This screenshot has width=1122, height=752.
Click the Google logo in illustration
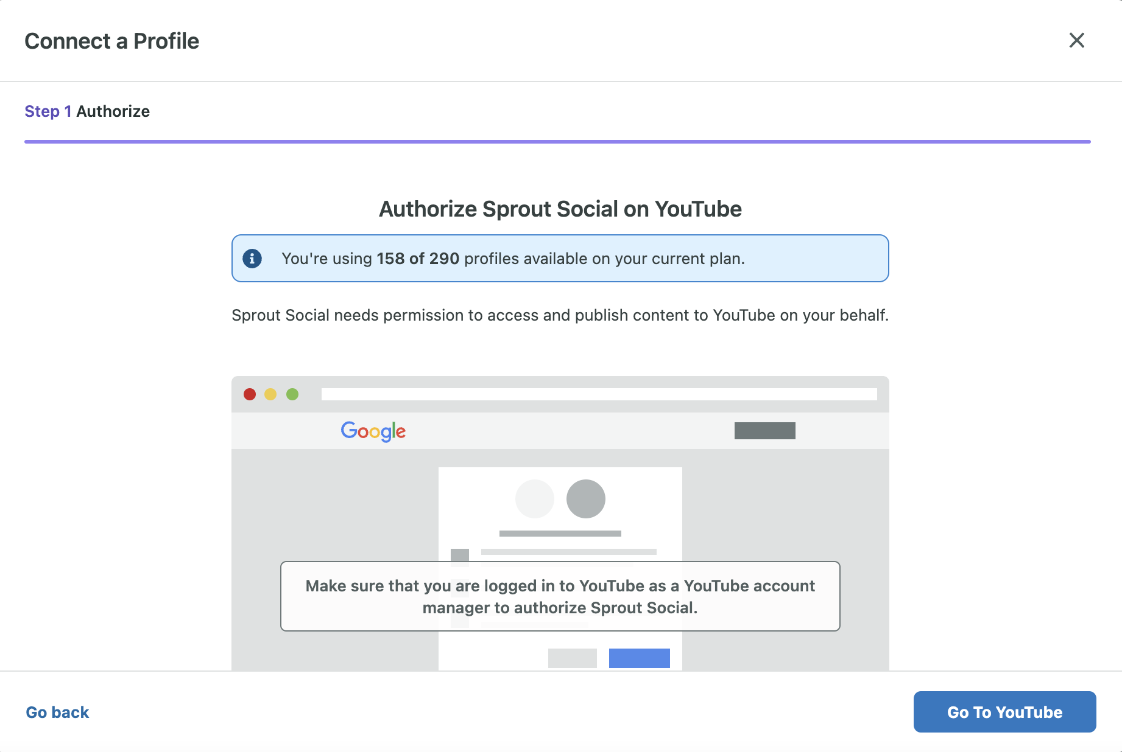coord(373,431)
